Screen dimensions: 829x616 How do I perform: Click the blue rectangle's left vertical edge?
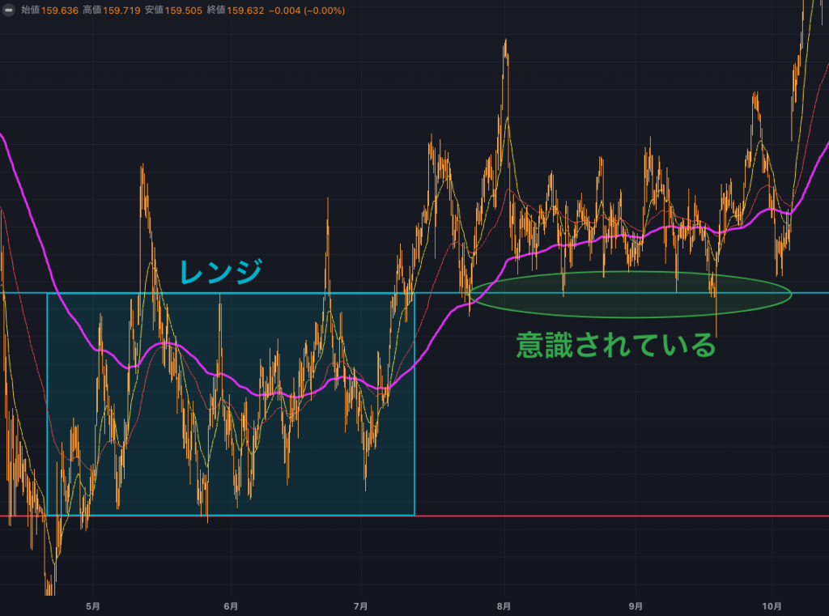(47, 405)
